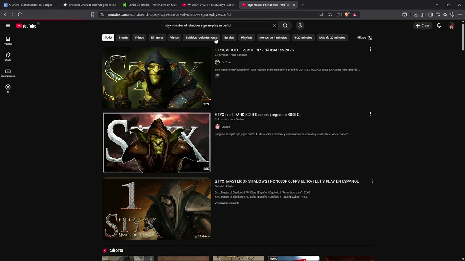Image resolution: width=465 pixels, height=261 pixels.
Task: Open the Tú profile section in sidebar
Action: pos(8,89)
